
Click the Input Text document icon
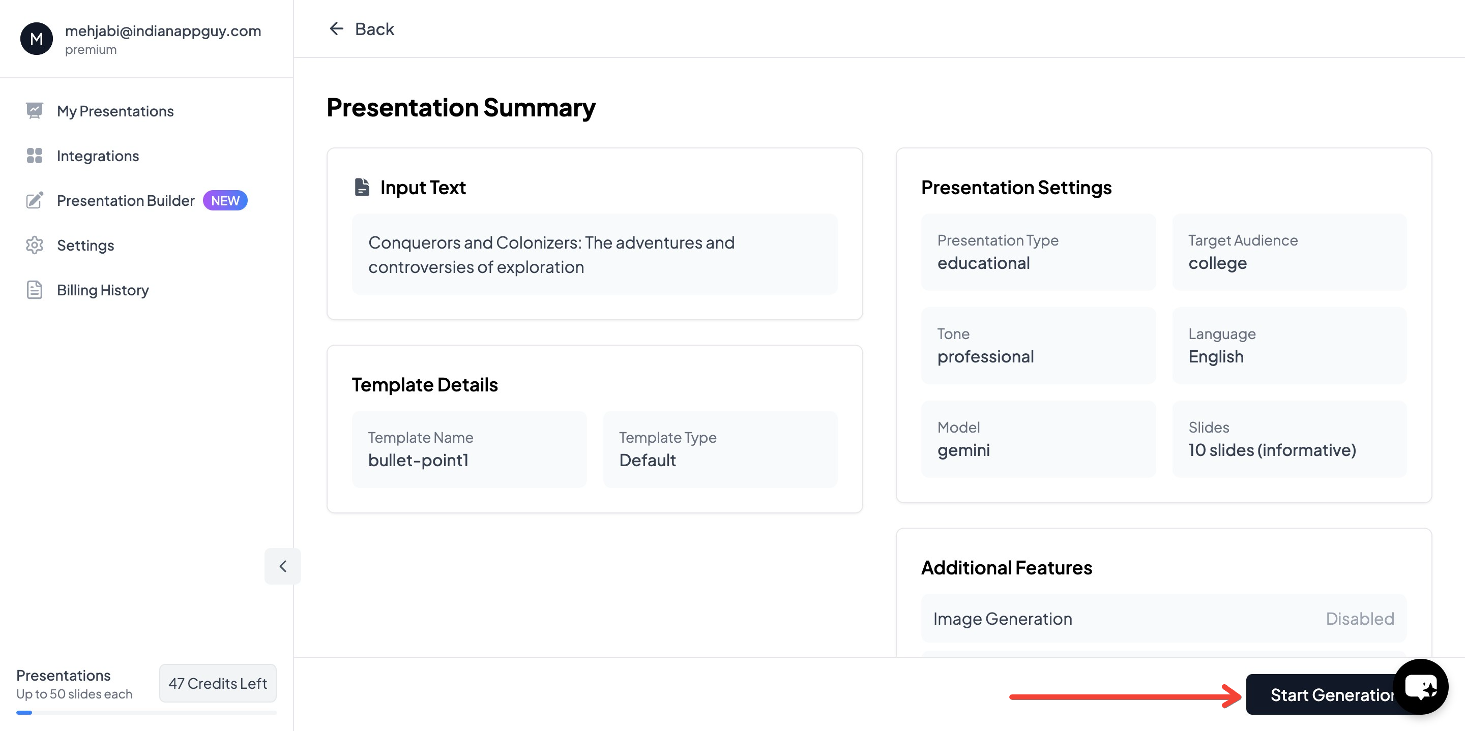click(x=362, y=187)
